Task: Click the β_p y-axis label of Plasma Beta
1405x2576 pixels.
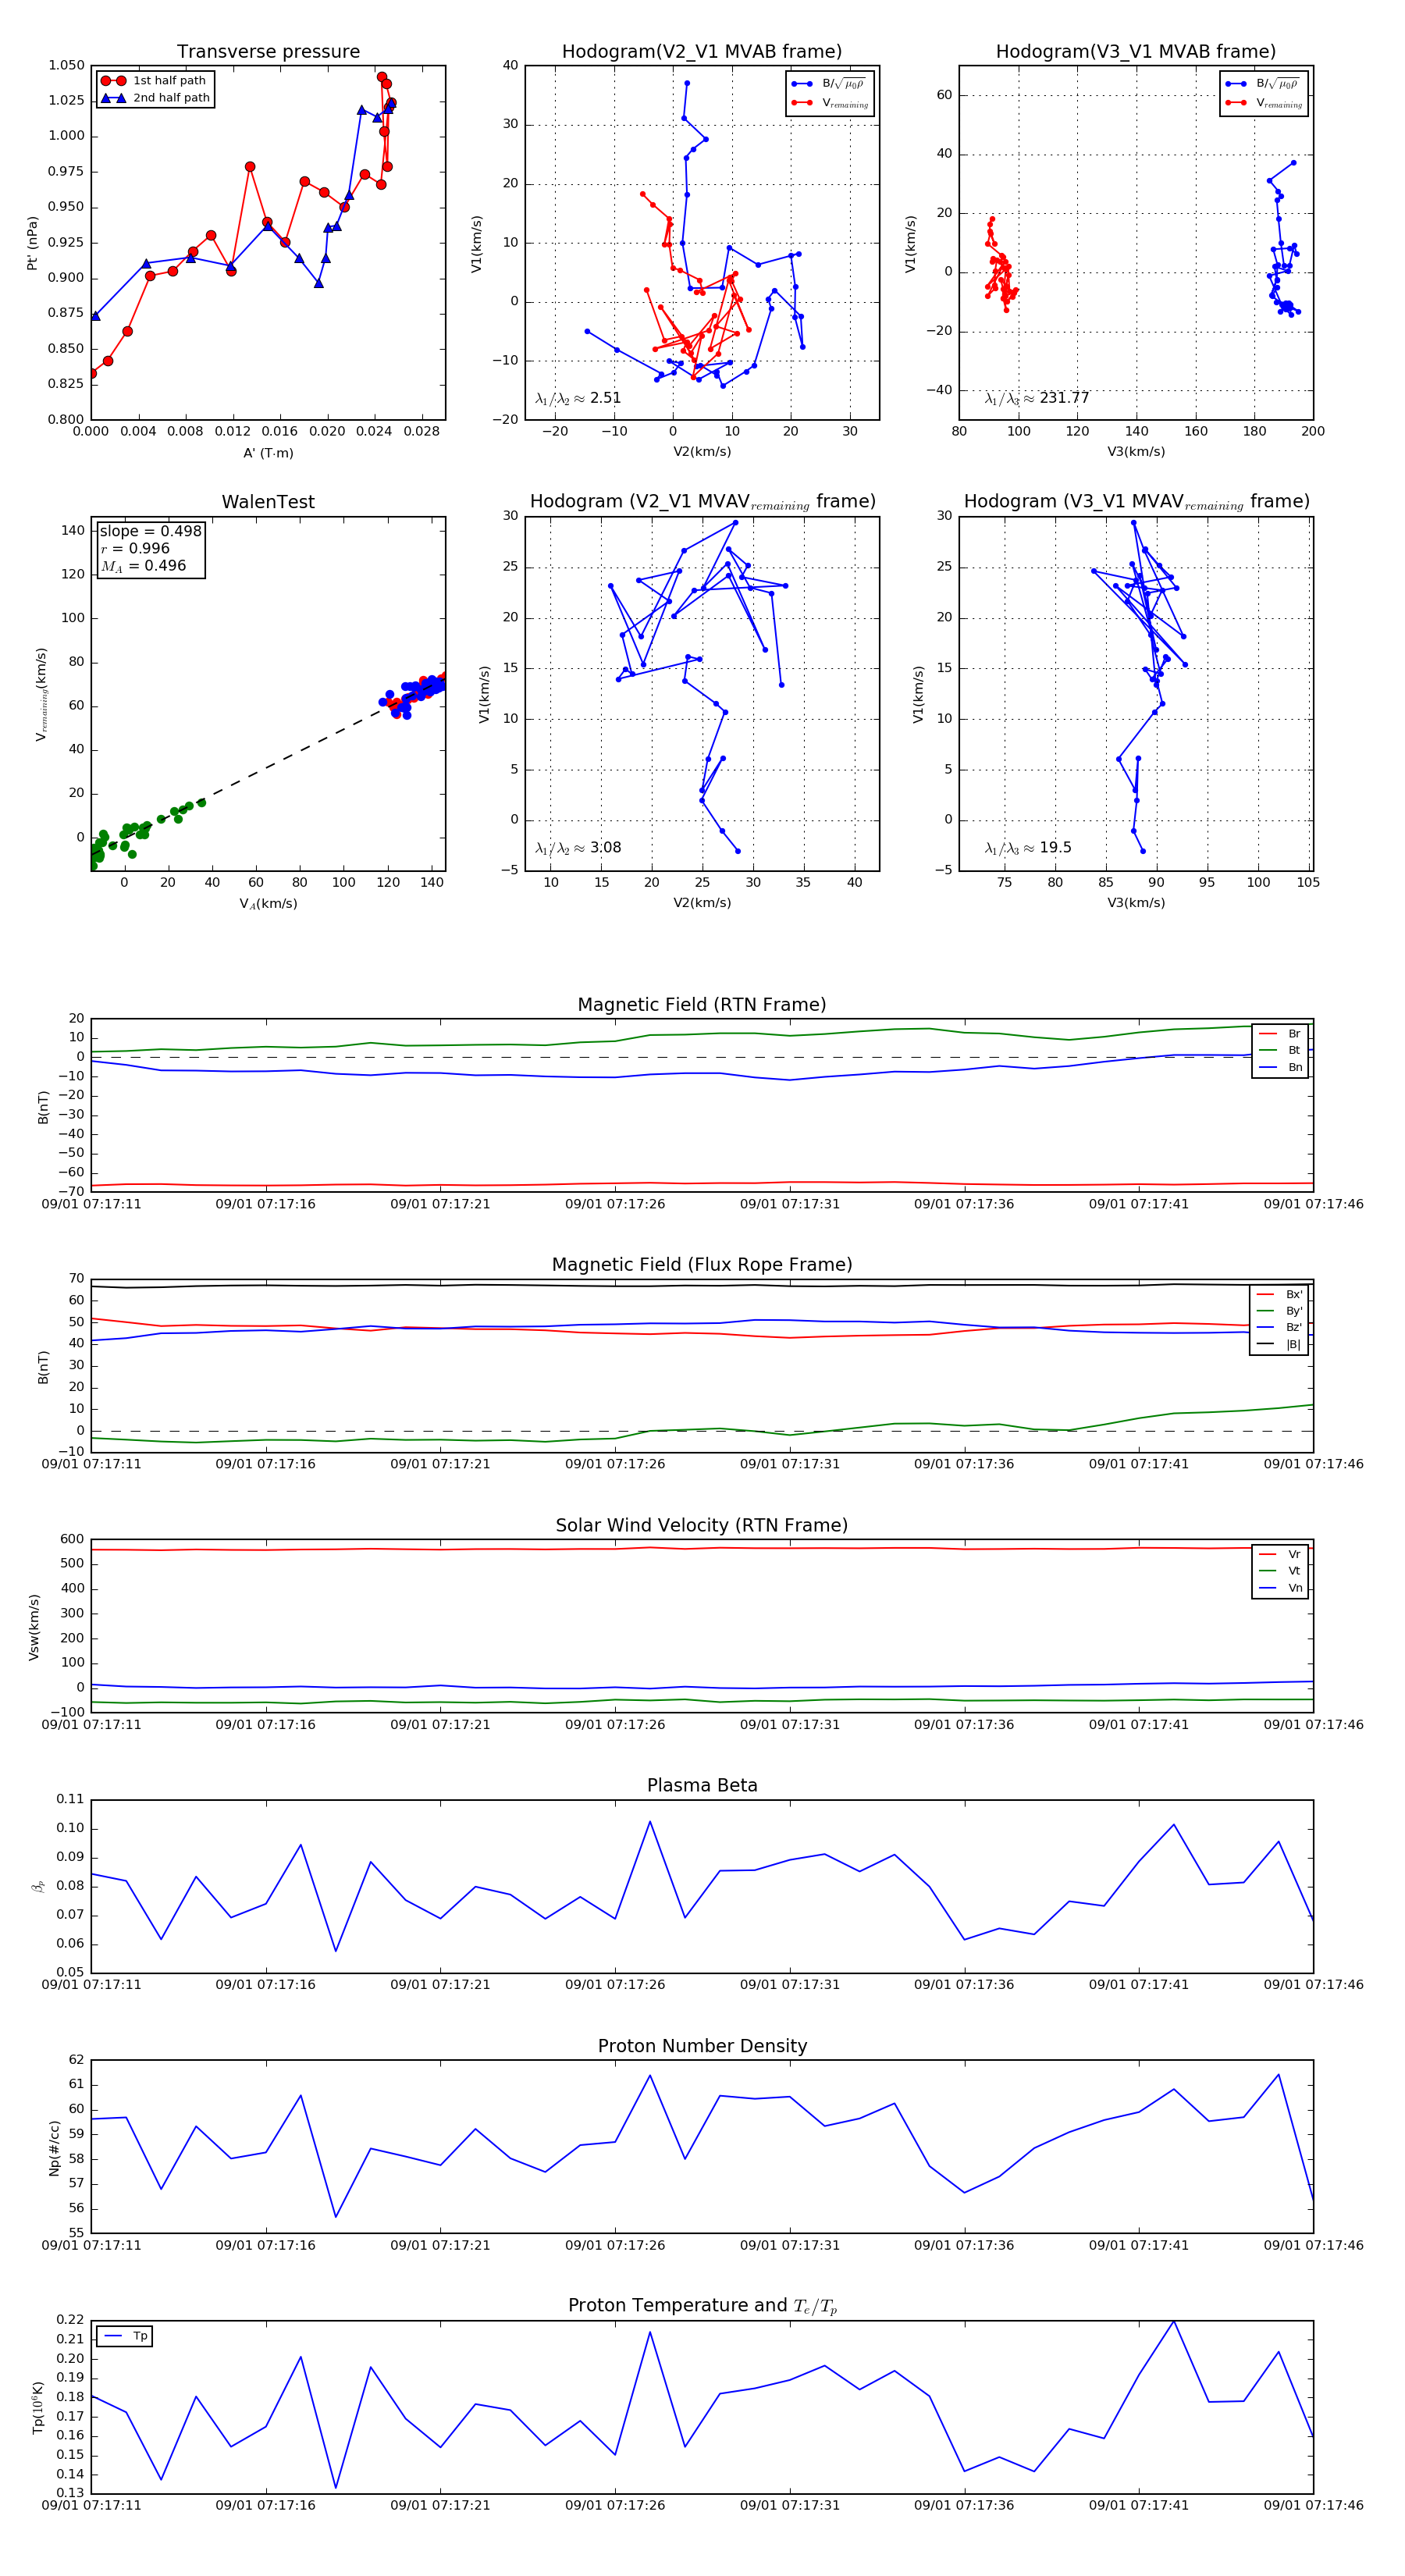Action: pyautogui.click(x=38, y=1886)
